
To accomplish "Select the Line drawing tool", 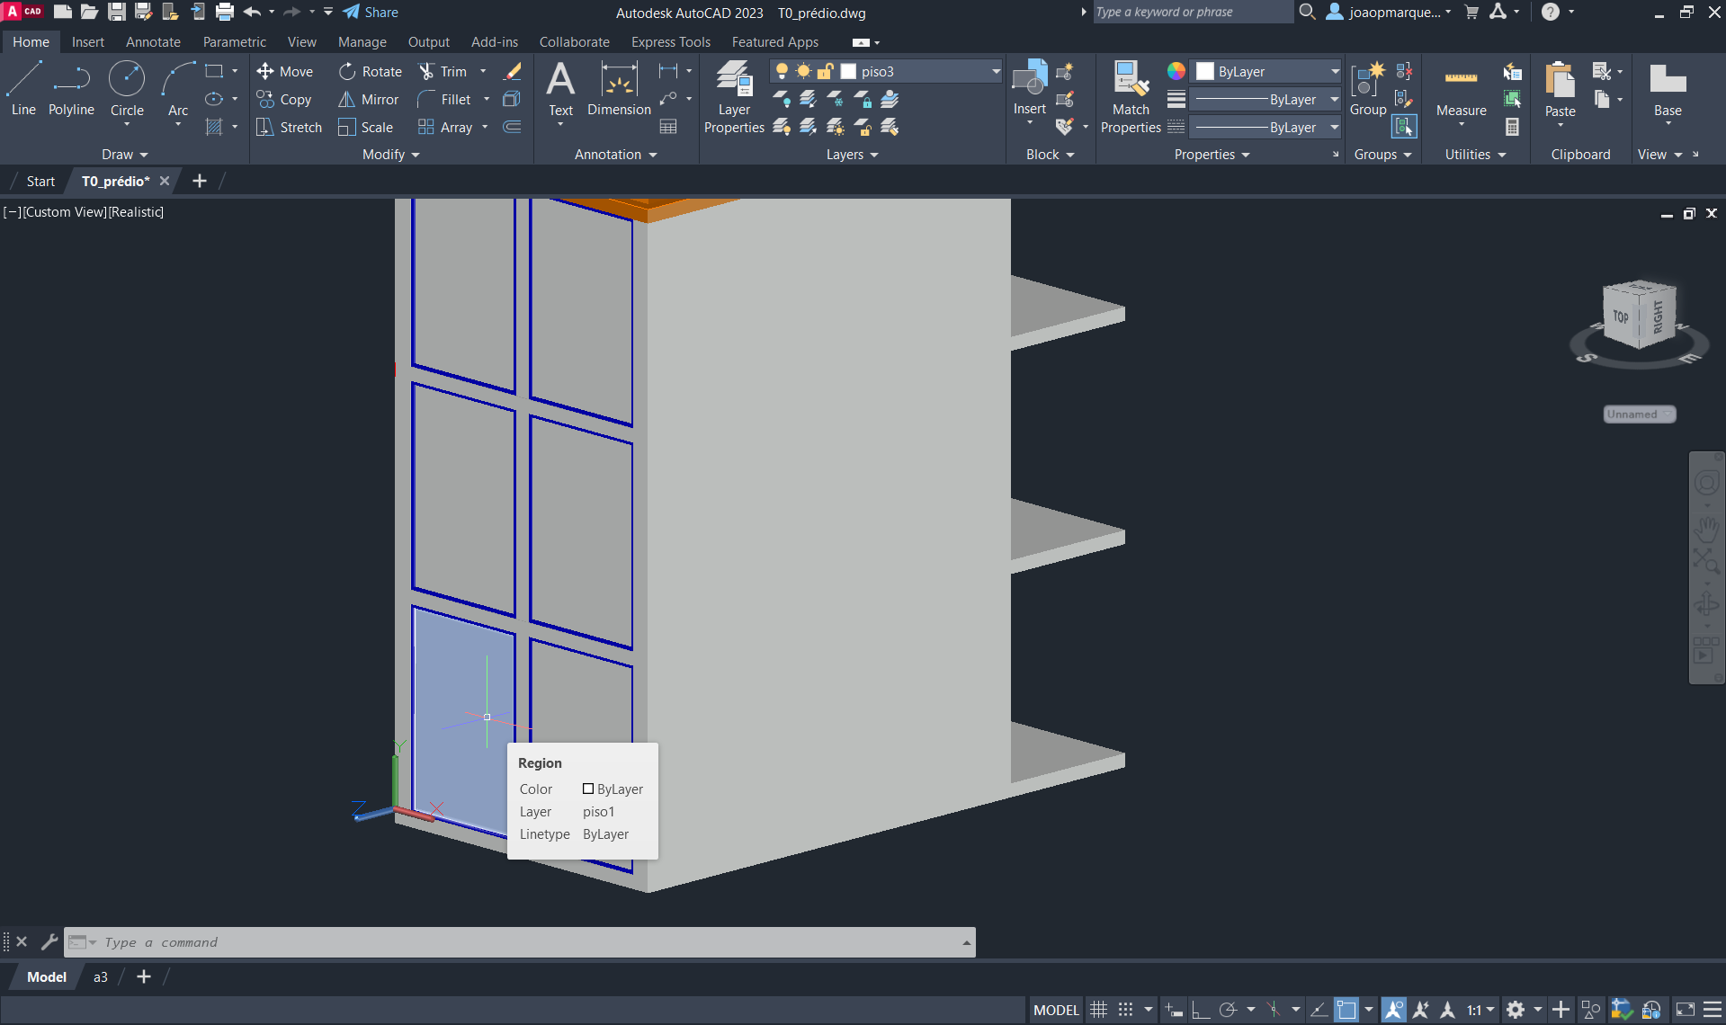I will point(23,88).
